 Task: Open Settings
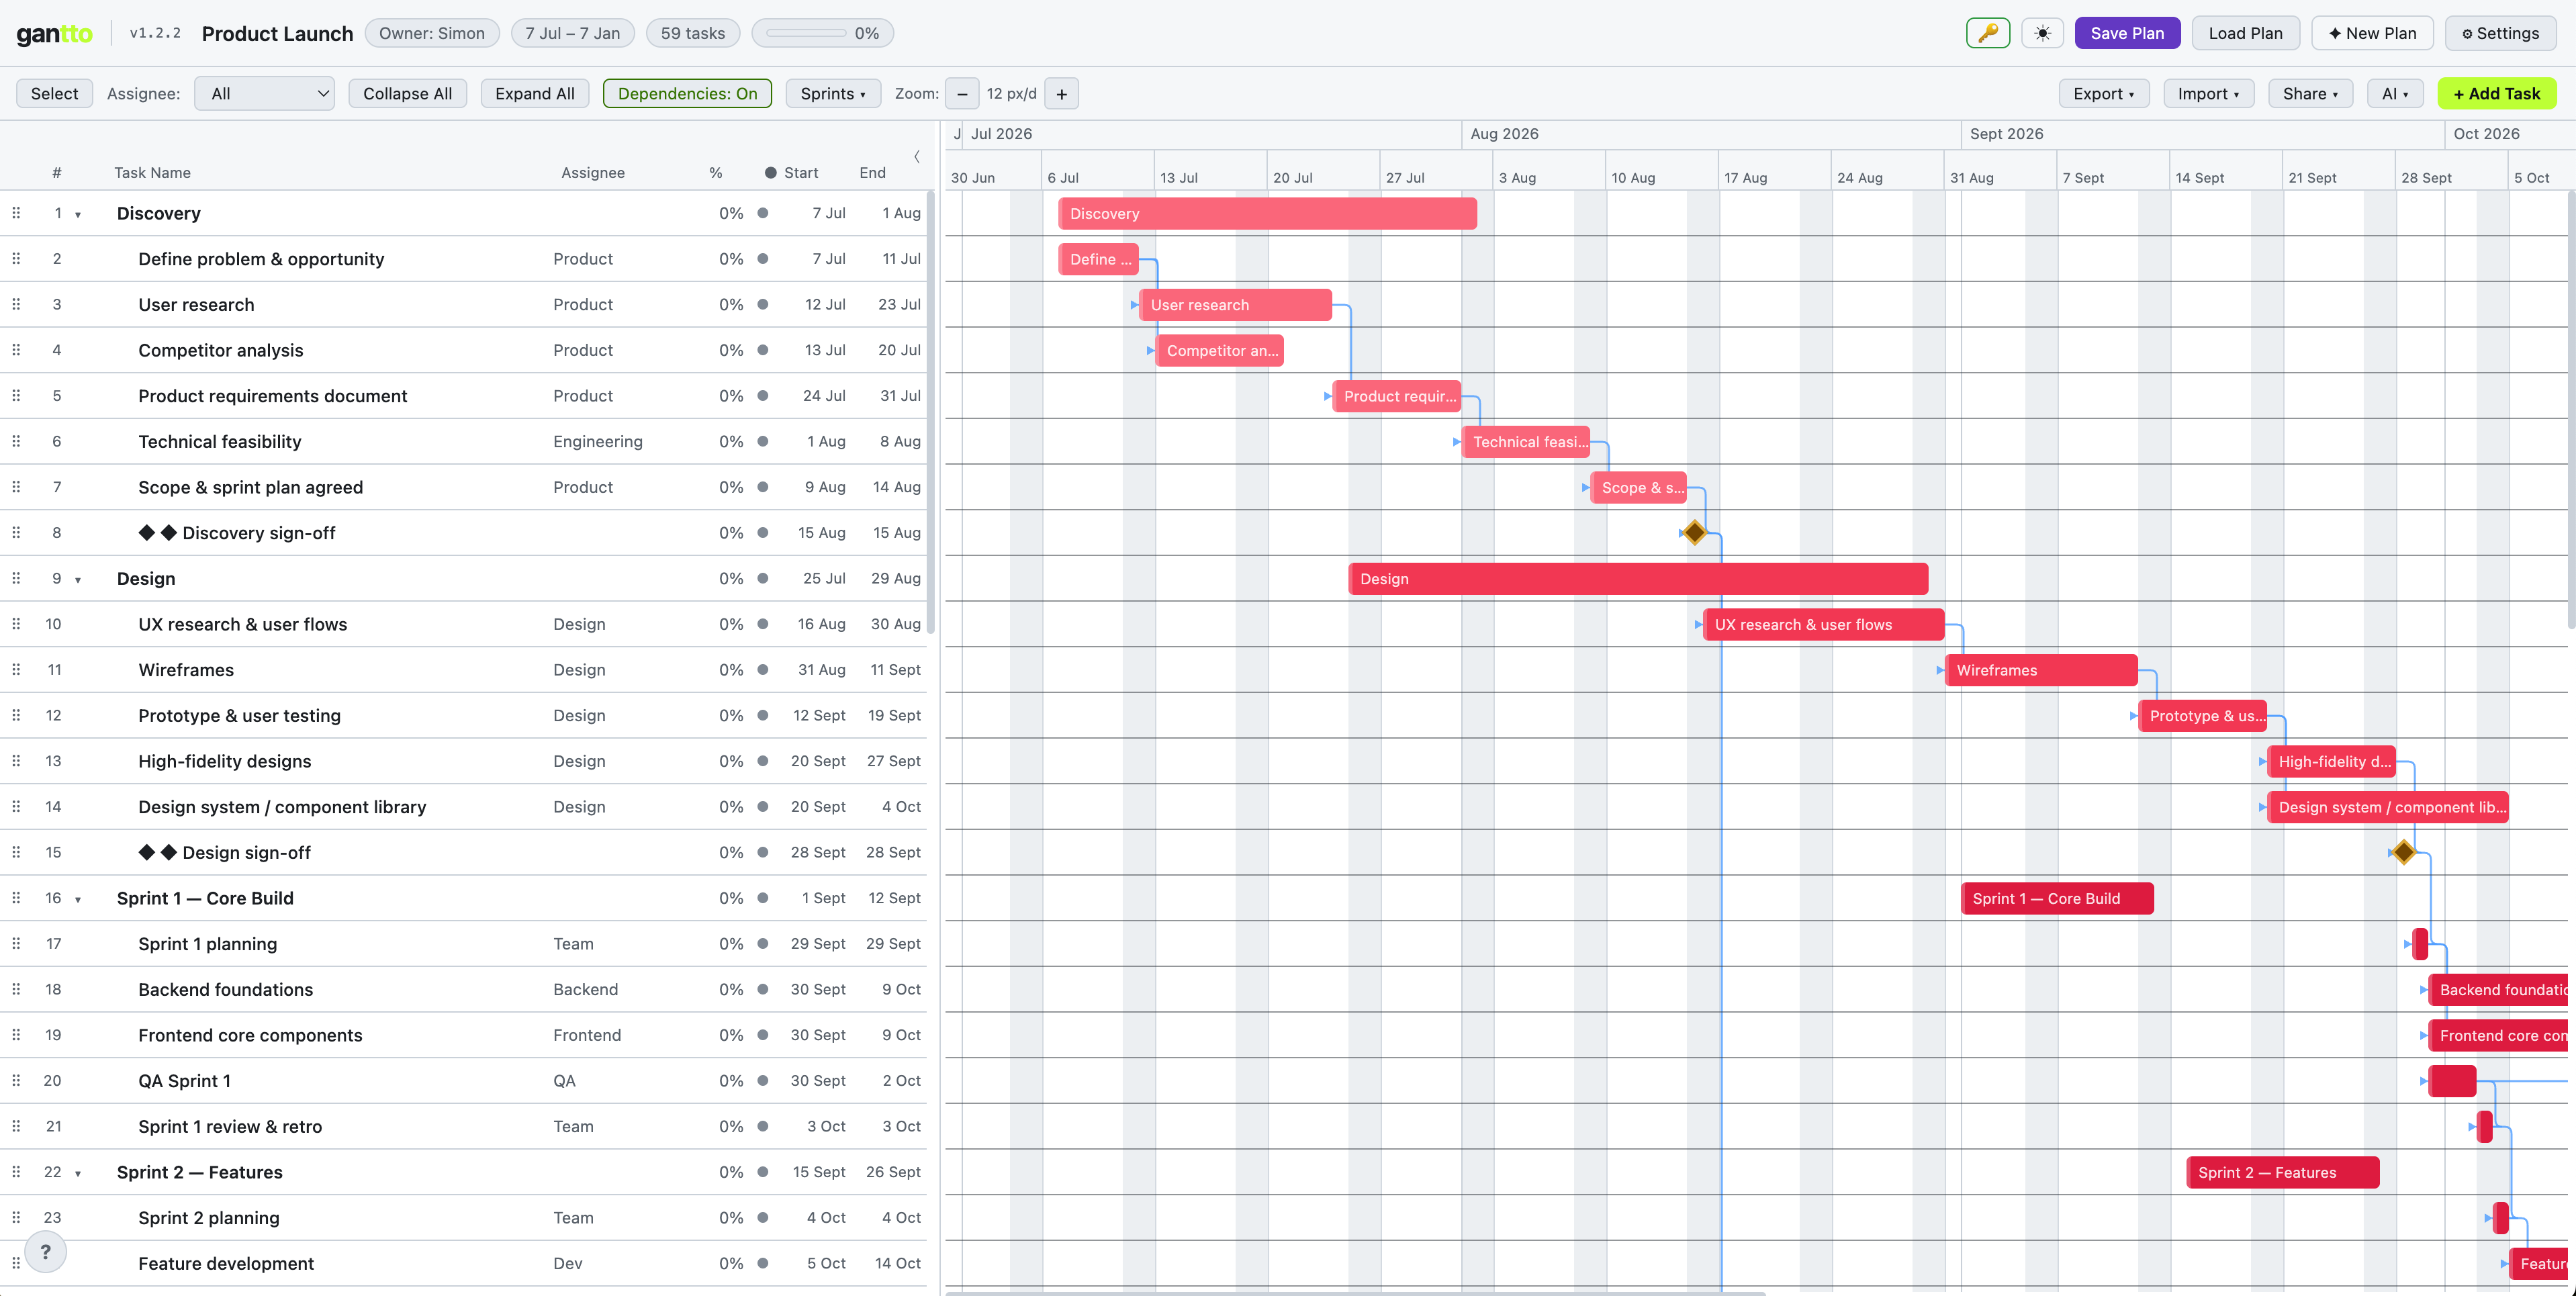pos(2500,33)
